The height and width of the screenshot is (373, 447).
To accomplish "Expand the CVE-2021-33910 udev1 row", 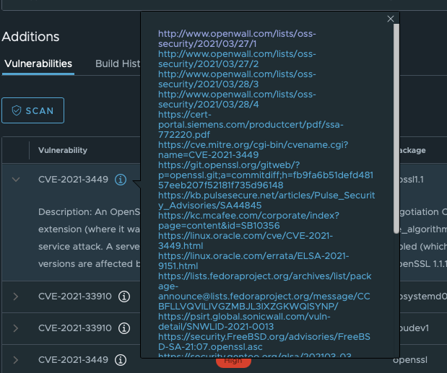I will 16,328.
